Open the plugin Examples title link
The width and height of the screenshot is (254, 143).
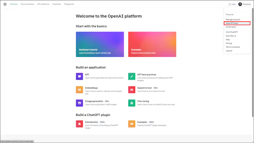(x=142, y=122)
